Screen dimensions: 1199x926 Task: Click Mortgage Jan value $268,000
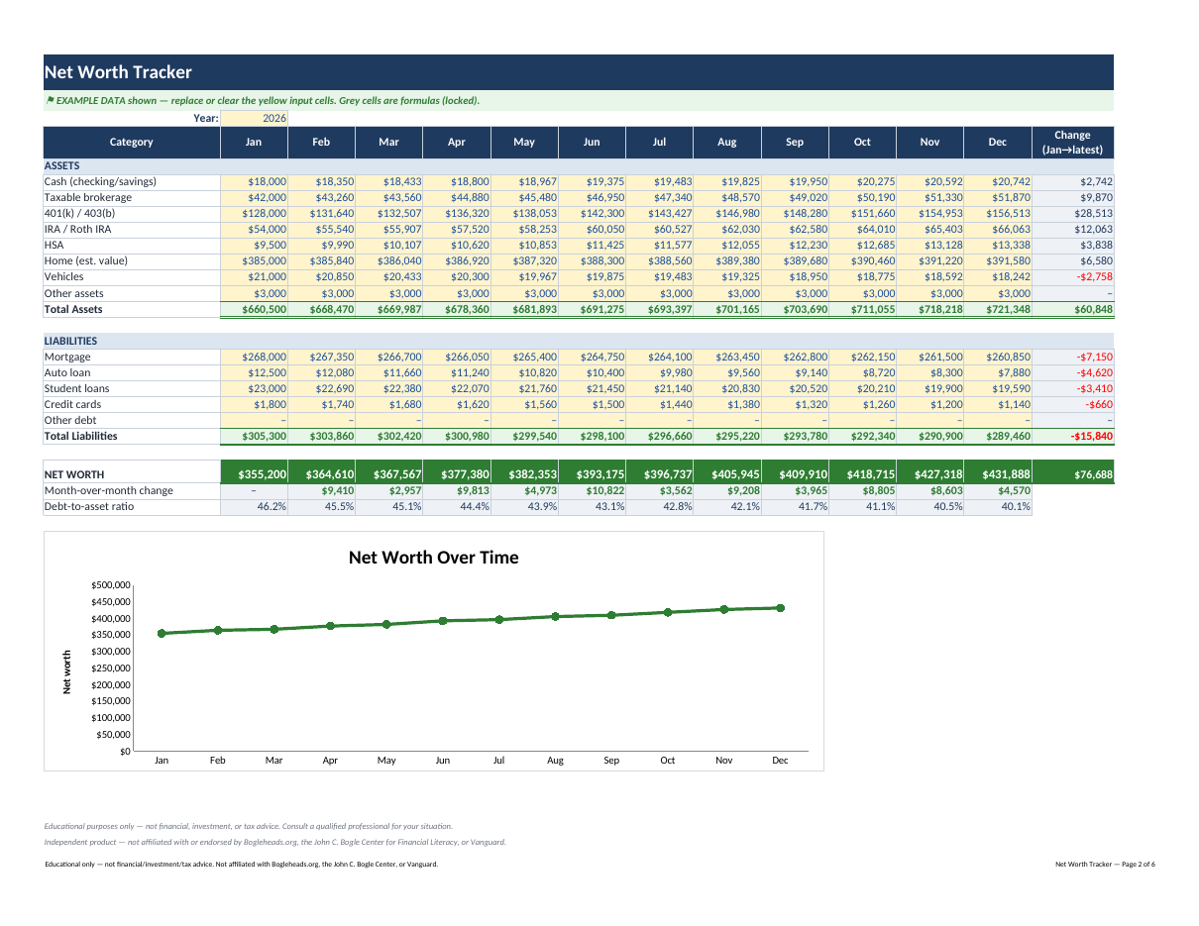254,357
